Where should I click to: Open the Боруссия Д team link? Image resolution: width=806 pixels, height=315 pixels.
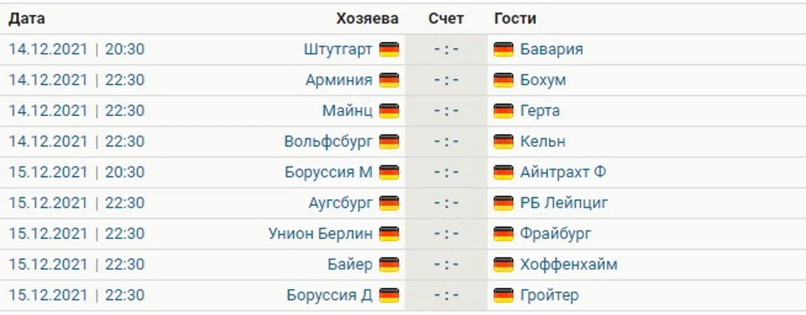[x=330, y=295]
